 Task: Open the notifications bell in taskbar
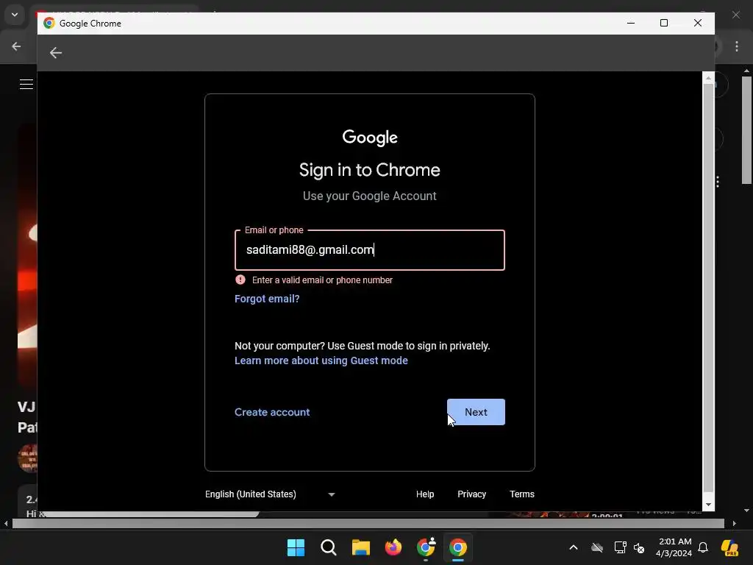click(703, 547)
